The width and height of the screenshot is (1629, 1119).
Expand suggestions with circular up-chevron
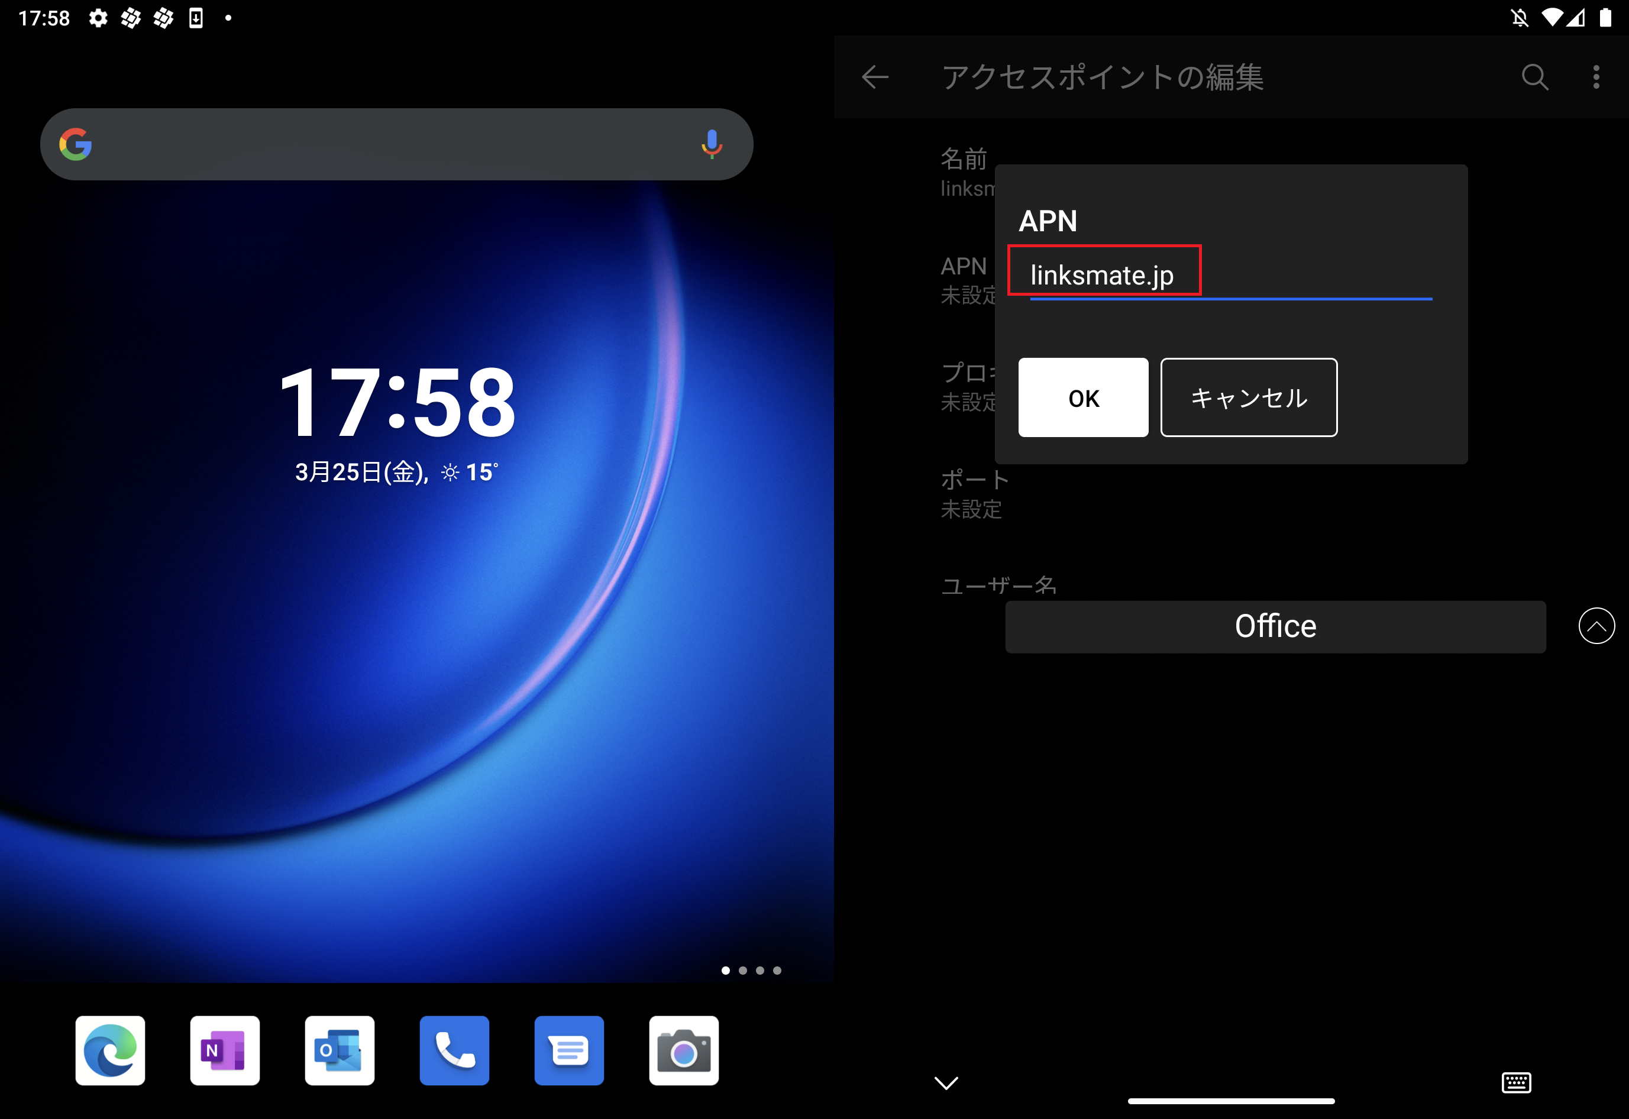pyautogui.click(x=1596, y=626)
